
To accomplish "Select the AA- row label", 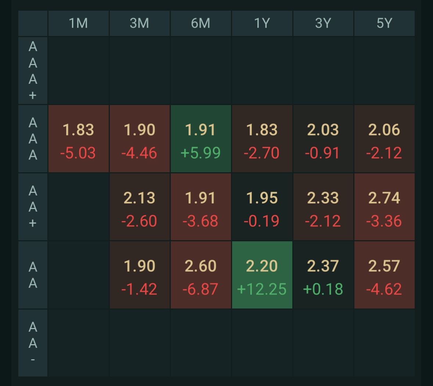I will coord(33,343).
